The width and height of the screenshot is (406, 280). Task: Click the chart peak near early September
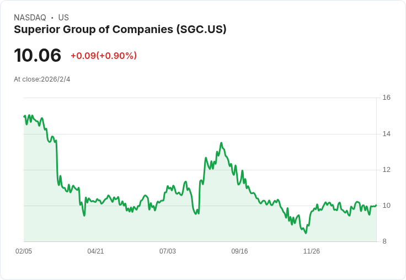click(x=221, y=143)
